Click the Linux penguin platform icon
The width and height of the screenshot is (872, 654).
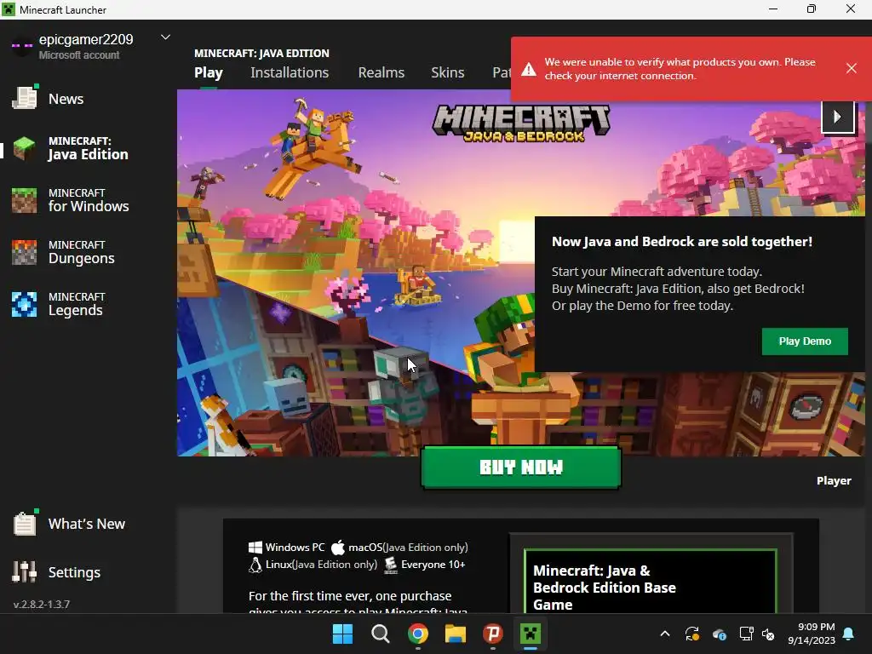point(255,565)
